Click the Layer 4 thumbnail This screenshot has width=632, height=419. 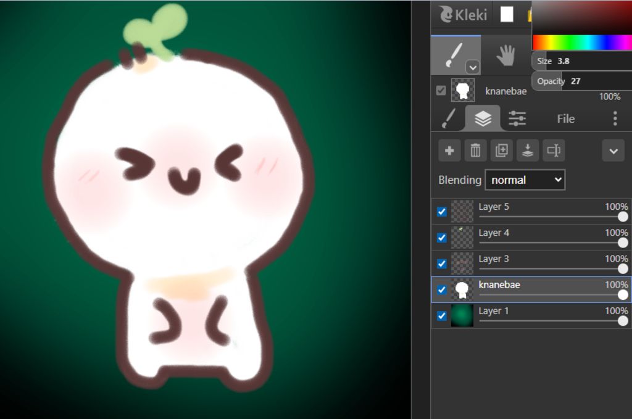[x=462, y=238]
